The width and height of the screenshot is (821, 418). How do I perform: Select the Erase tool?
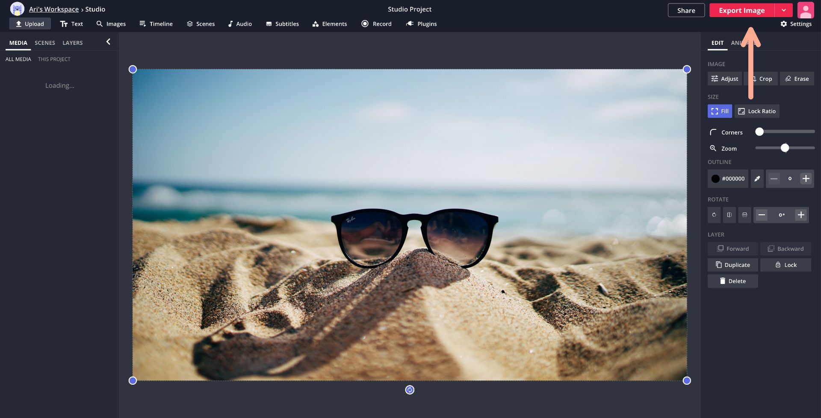click(797, 79)
